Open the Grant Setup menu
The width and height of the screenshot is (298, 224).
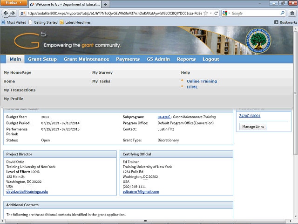(42, 59)
